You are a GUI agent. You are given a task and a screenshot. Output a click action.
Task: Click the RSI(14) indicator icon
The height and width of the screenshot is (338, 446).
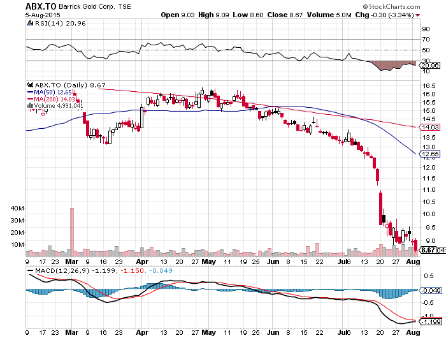(x=30, y=23)
